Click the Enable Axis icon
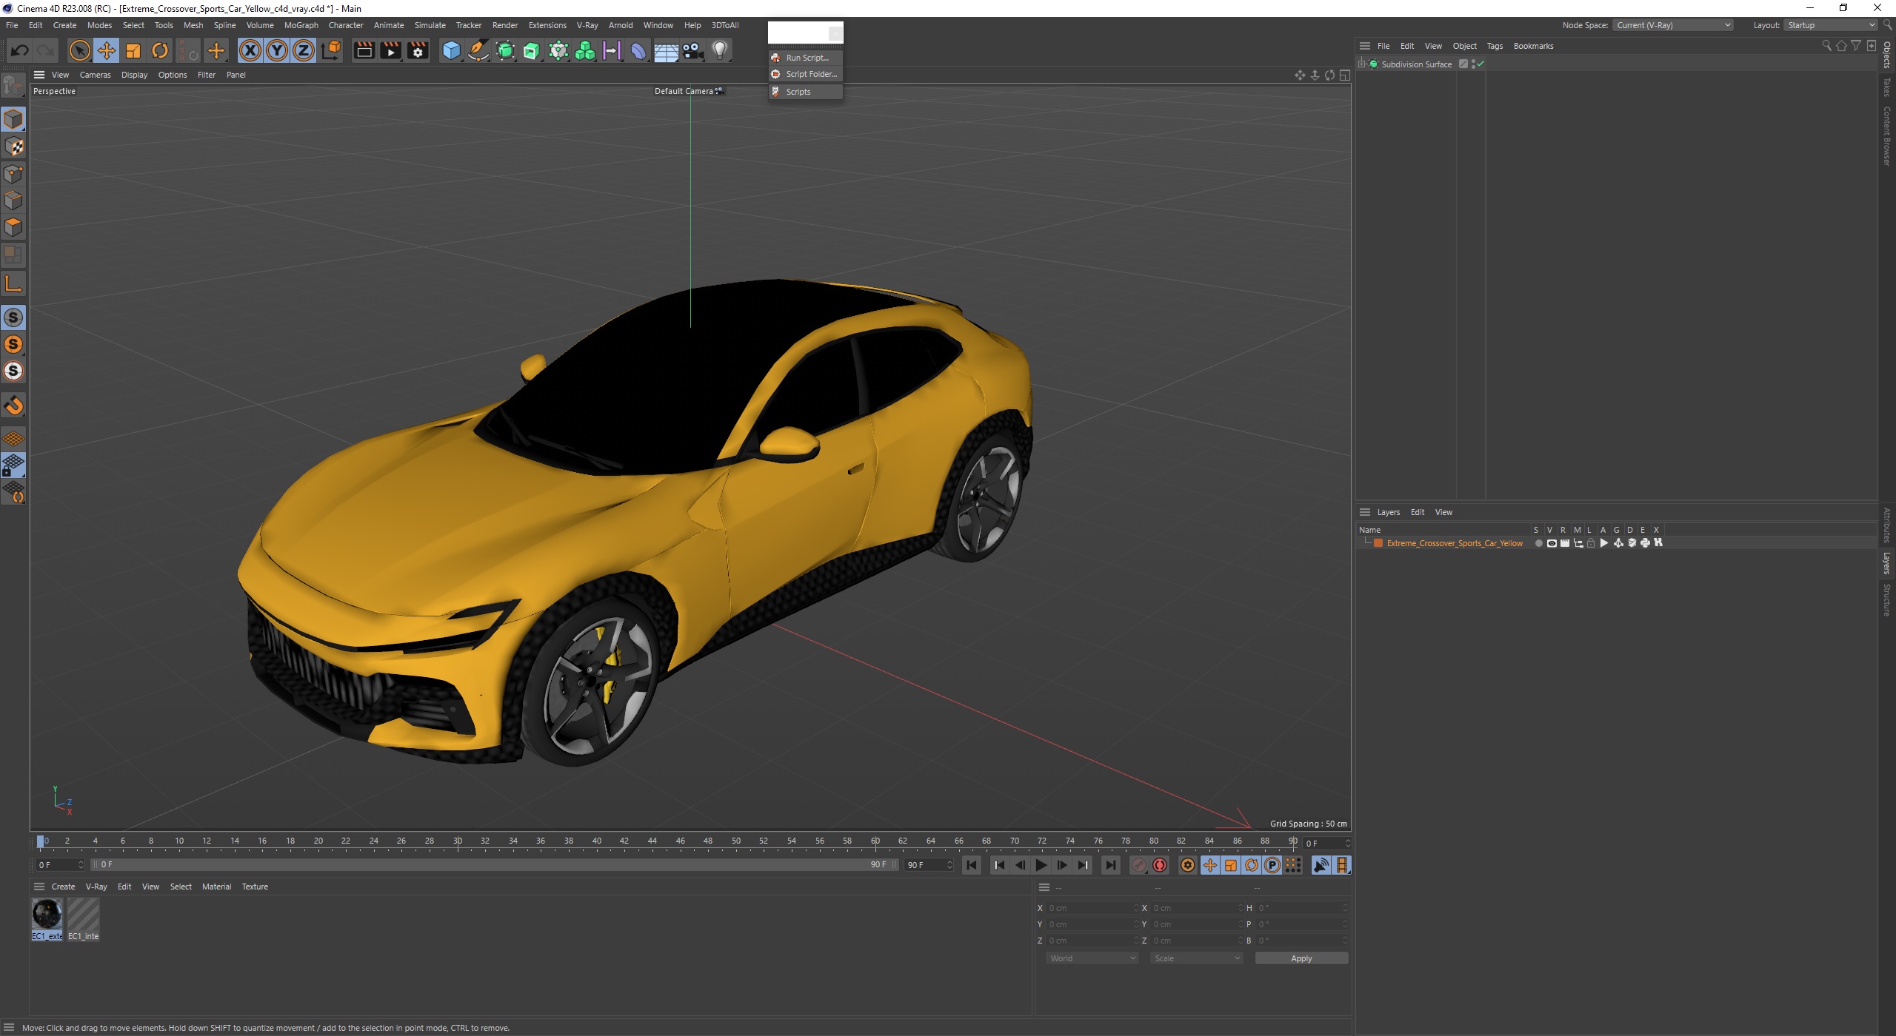Viewport: 1896px width, 1036px height. [13, 283]
